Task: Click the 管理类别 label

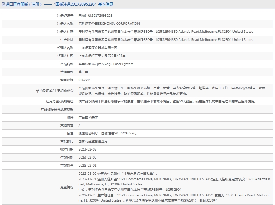Action: click(67, 72)
